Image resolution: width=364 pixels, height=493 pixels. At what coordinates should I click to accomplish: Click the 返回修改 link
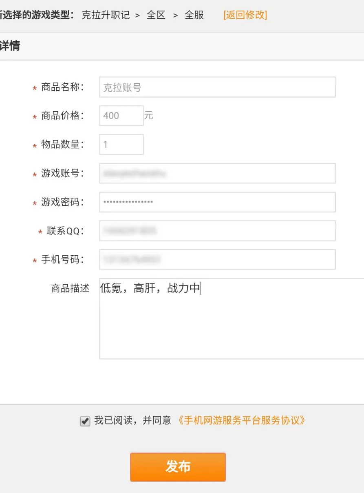pyautogui.click(x=245, y=15)
